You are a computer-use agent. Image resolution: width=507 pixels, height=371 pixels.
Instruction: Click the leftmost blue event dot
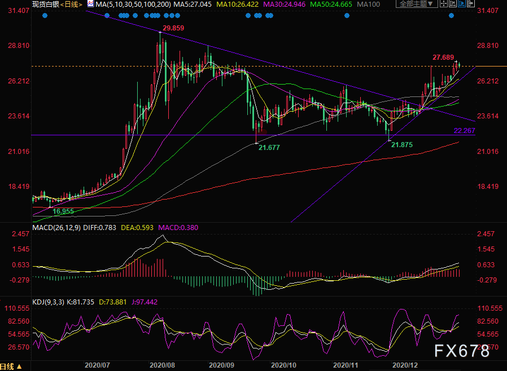[45, 15]
